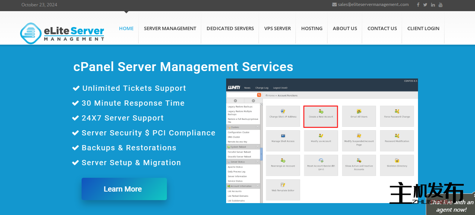Collapse the System Reboot sidebar section
475x215 pixels.
pos(257,147)
